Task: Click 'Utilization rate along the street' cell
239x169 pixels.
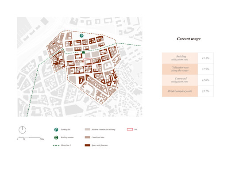Action: click(x=180, y=69)
